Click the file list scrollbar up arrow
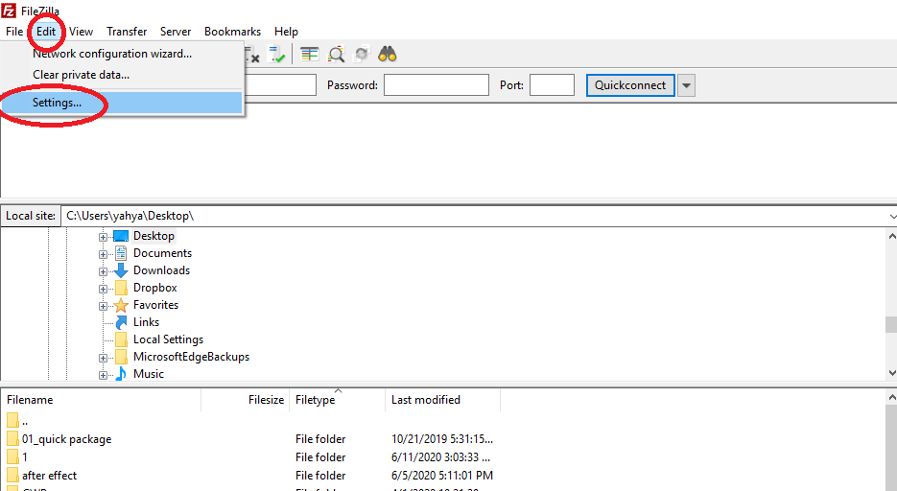Image resolution: width=897 pixels, height=491 pixels. (x=892, y=397)
